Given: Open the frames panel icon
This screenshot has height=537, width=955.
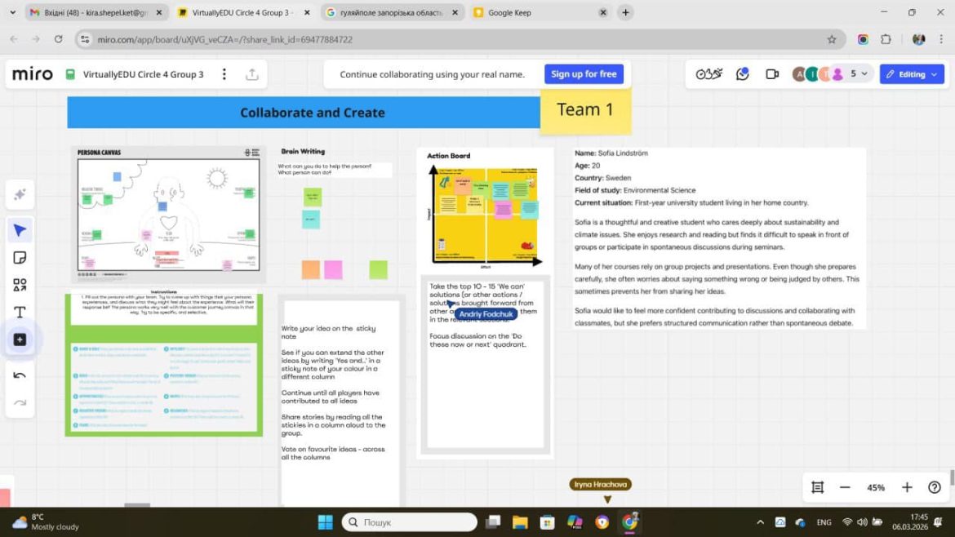Looking at the screenshot, I should click(x=817, y=487).
